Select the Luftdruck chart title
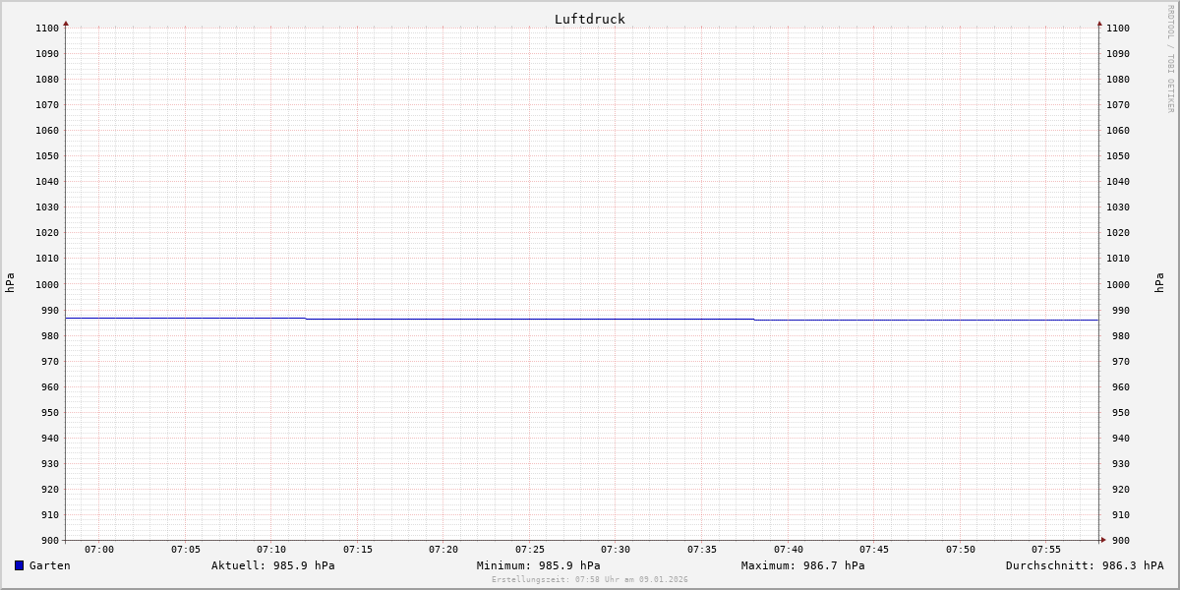Screen dimensions: 1180x590 [589, 19]
